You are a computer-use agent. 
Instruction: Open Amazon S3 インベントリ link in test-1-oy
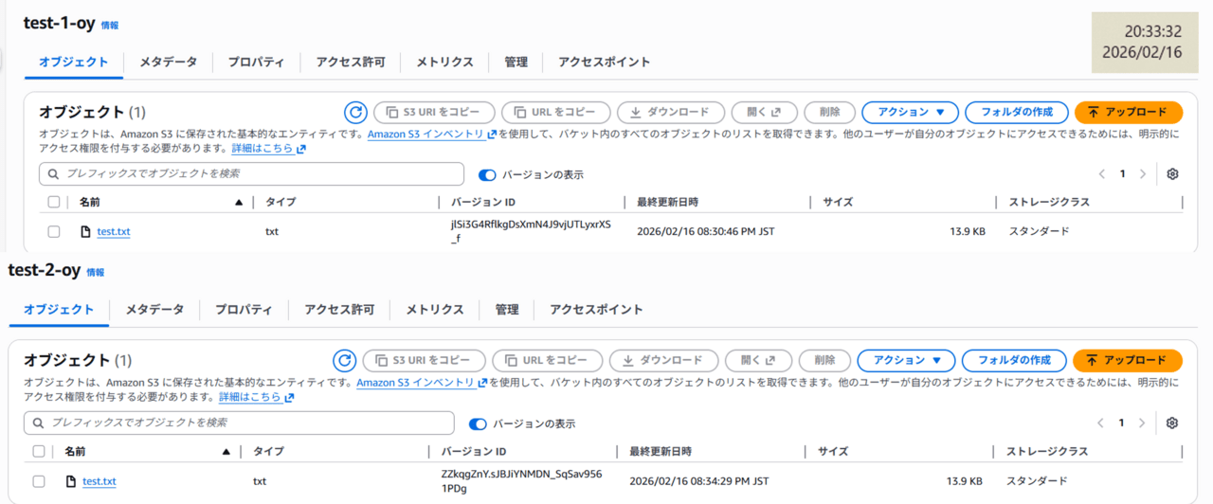coord(426,135)
